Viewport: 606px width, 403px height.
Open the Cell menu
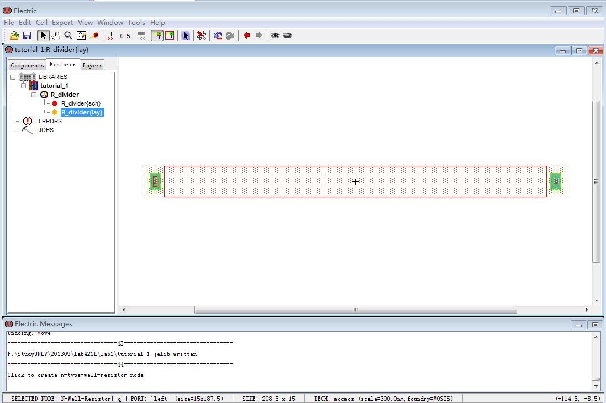tap(42, 23)
